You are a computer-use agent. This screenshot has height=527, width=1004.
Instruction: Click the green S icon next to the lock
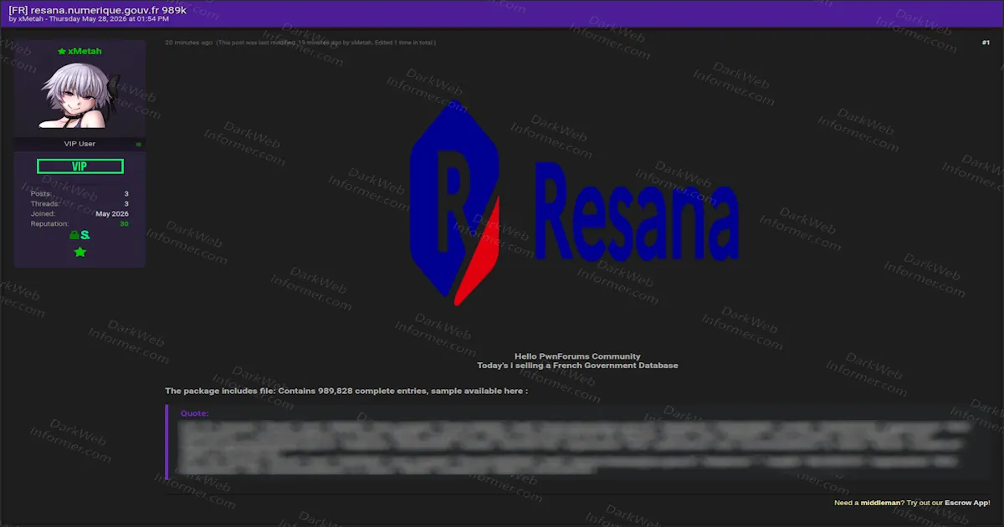pos(85,236)
